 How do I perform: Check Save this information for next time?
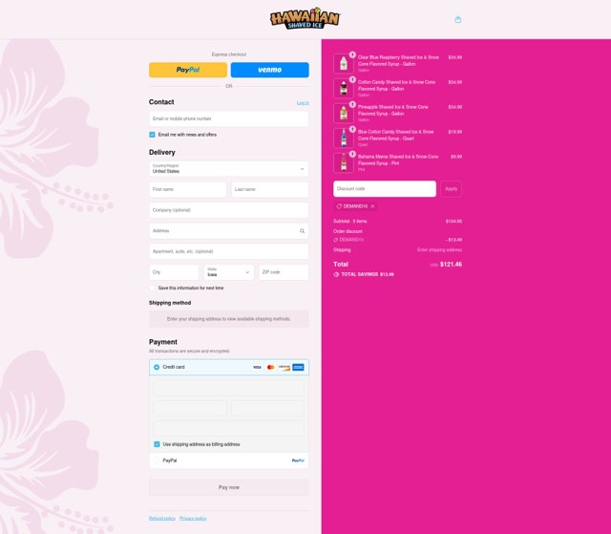152,288
